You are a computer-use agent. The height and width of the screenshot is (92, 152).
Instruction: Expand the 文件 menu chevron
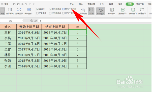click(10, 4)
